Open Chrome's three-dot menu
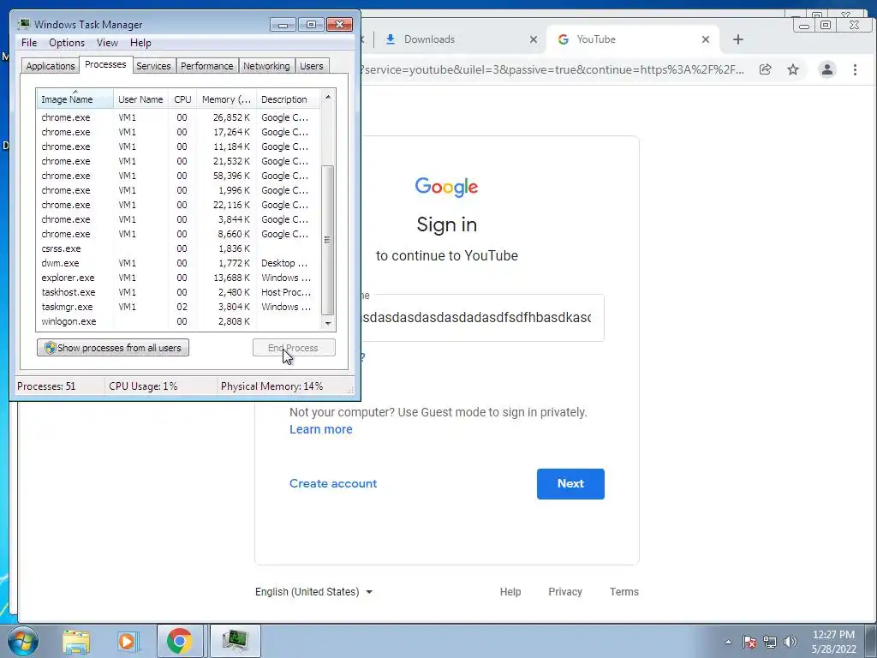The width and height of the screenshot is (877, 658). pos(856,69)
